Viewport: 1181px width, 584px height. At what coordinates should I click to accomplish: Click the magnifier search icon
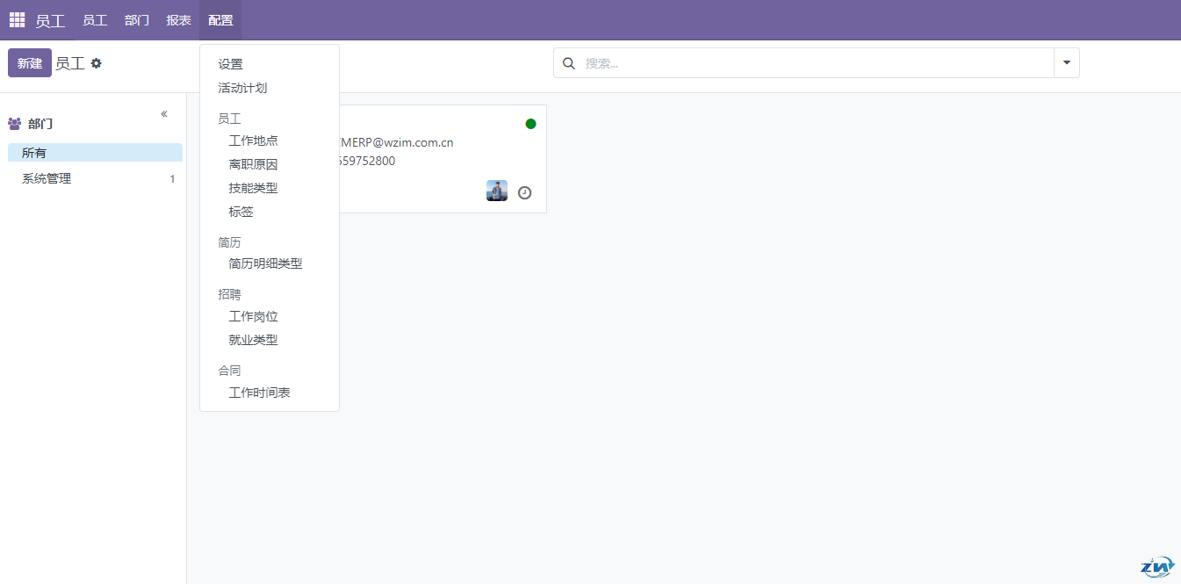[x=569, y=63]
